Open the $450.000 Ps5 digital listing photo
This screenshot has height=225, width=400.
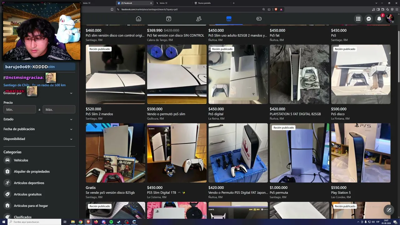[238, 74]
